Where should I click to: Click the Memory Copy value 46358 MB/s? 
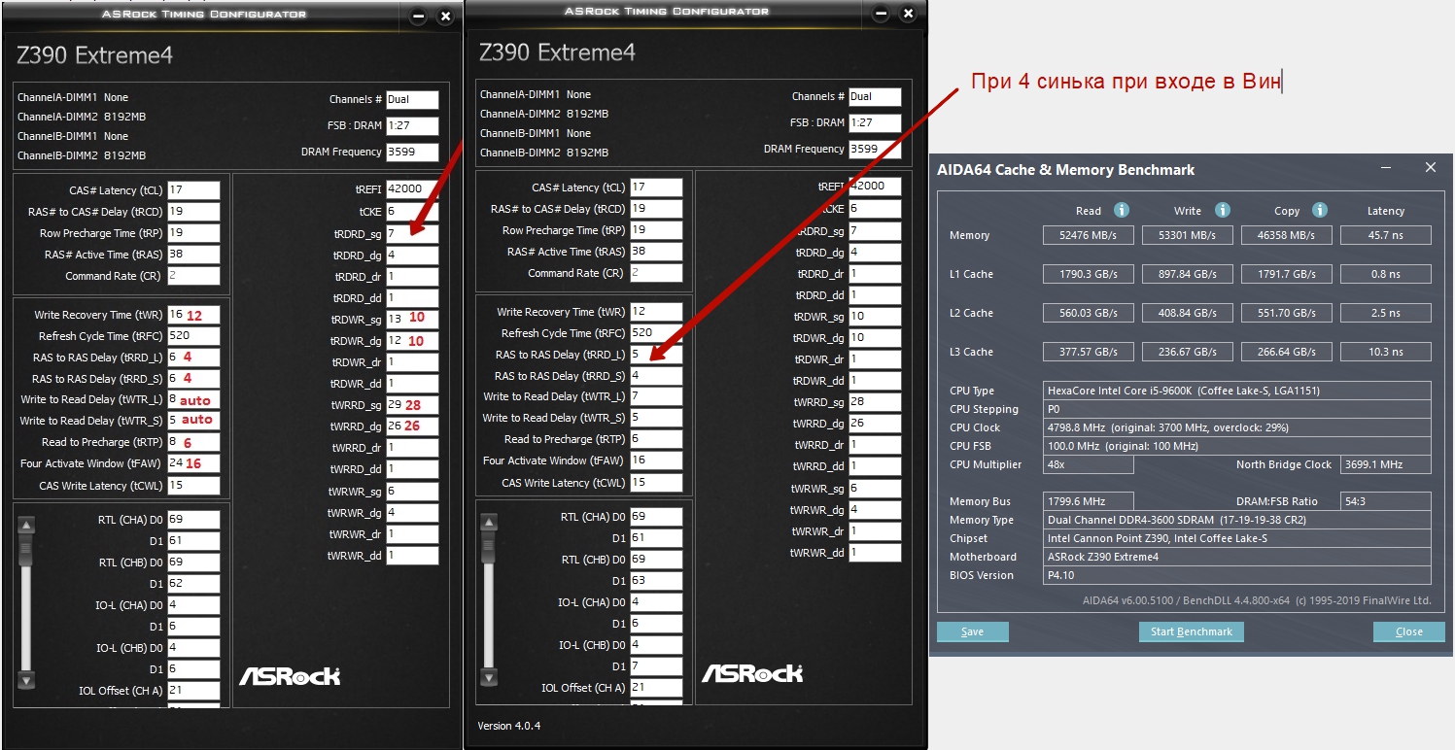(1287, 235)
